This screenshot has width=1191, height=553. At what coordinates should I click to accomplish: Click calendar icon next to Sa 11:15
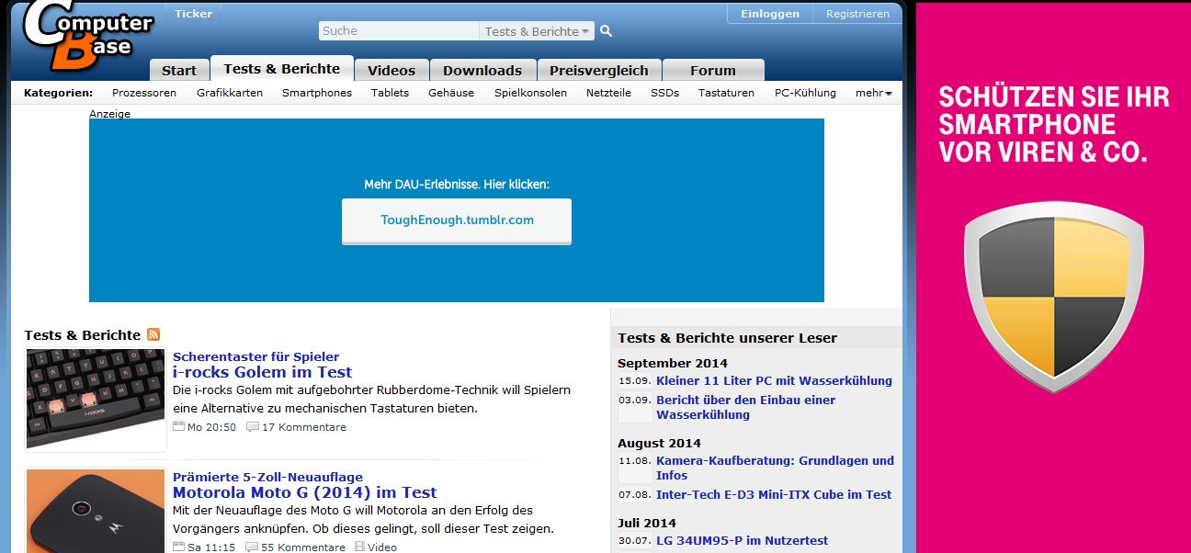(178, 547)
